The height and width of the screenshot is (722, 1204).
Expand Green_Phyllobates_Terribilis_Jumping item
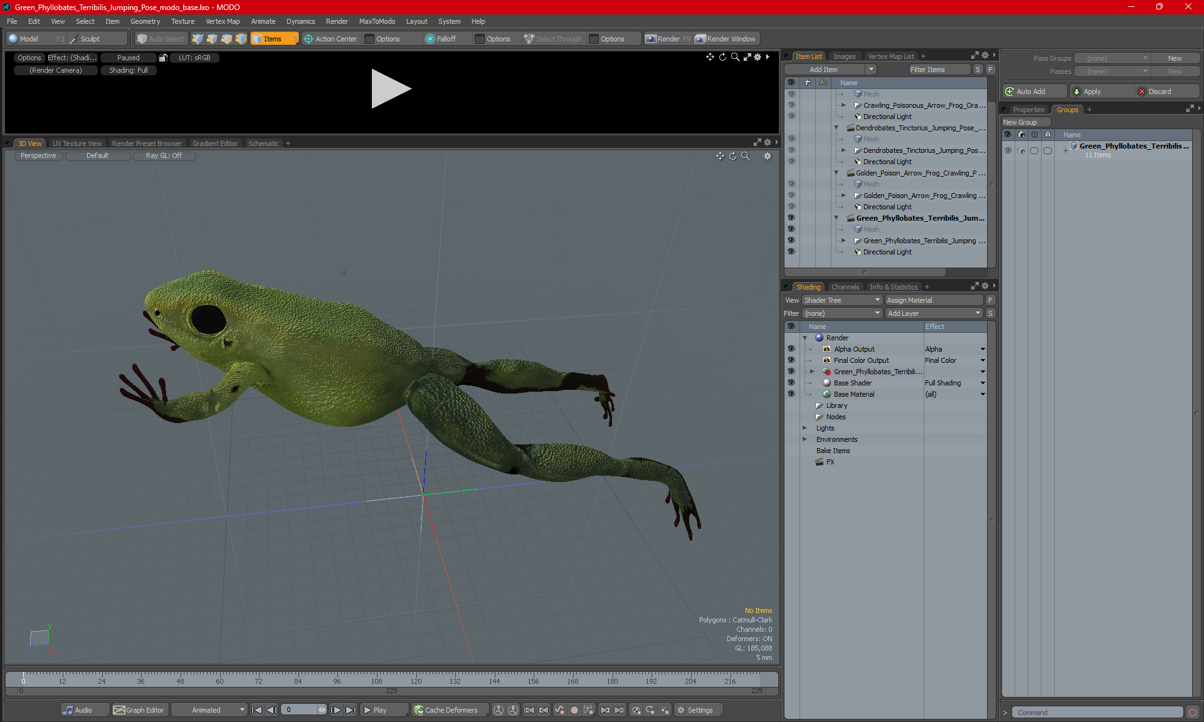pos(843,241)
